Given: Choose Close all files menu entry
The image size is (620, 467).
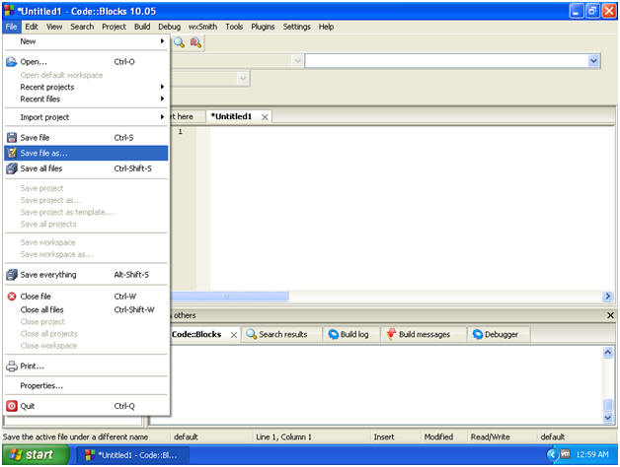Looking at the screenshot, I should 87,309.
